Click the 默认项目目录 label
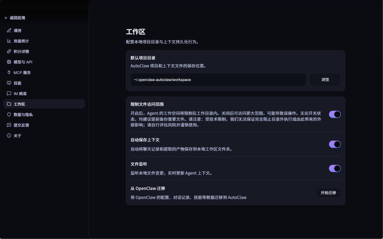 (x=143, y=58)
